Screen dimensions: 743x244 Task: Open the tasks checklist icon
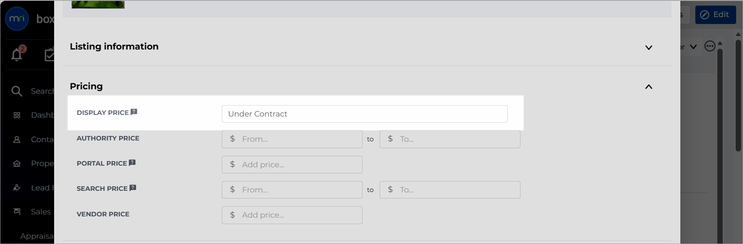point(49,54)
